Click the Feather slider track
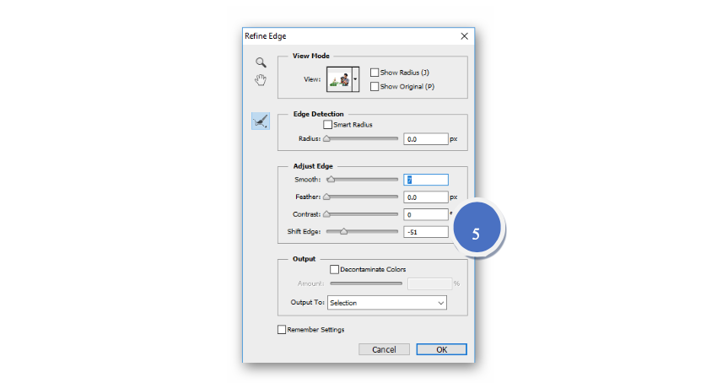 pos(363,197)
